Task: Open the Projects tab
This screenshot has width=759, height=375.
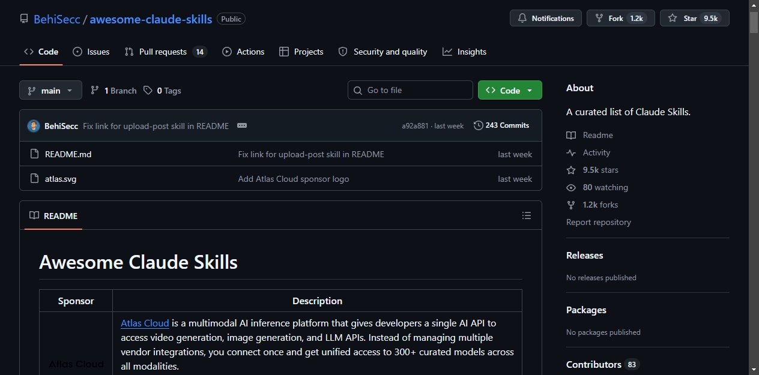Action: click(x=301, y=52)
